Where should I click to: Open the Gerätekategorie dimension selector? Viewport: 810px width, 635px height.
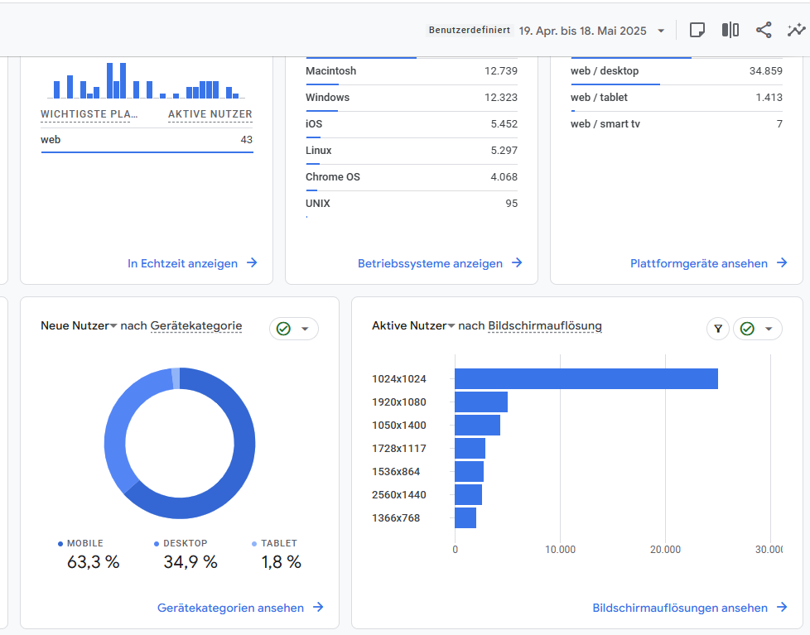pos(196,326)
